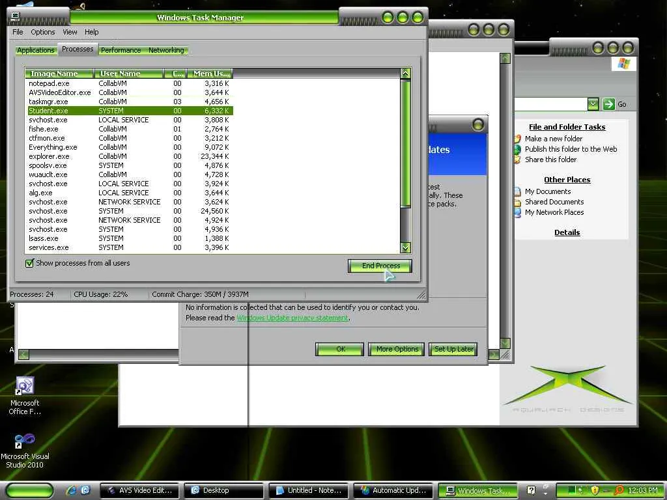Select the Student.exe process row
Viewport: 667px width, 500px height.
coord(130,111)
